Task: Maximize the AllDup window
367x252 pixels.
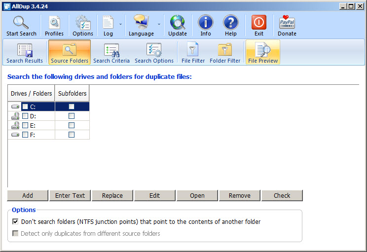Action: pyautogui.click(x=351, y=6)
